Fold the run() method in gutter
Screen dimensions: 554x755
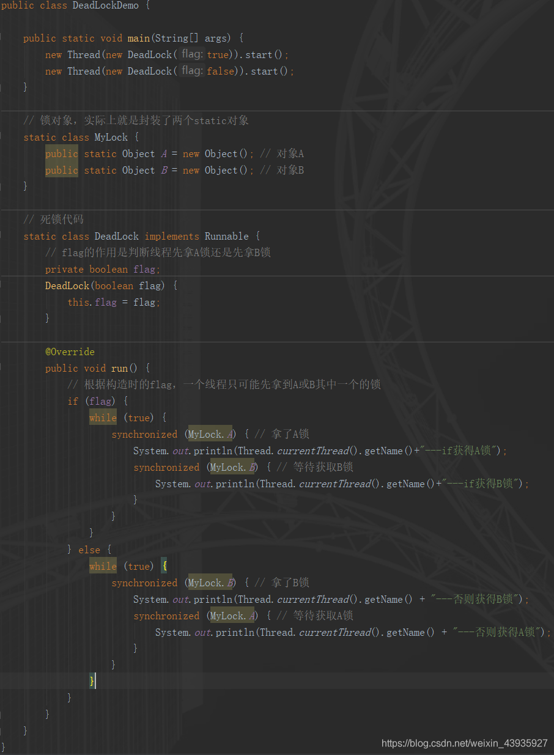[2, 368]
